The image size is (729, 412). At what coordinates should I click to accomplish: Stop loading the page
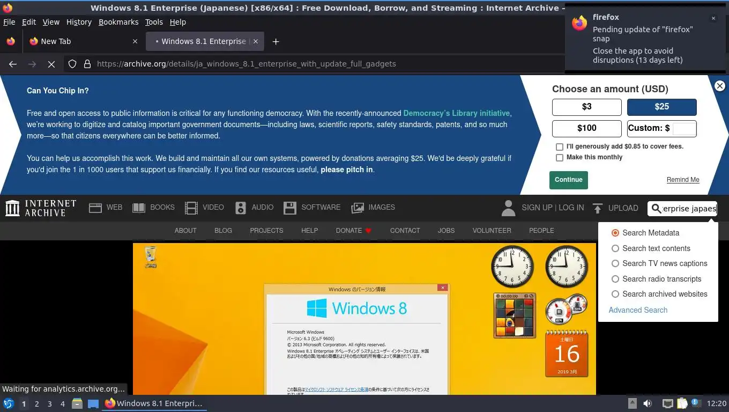(x=51, y=64)
